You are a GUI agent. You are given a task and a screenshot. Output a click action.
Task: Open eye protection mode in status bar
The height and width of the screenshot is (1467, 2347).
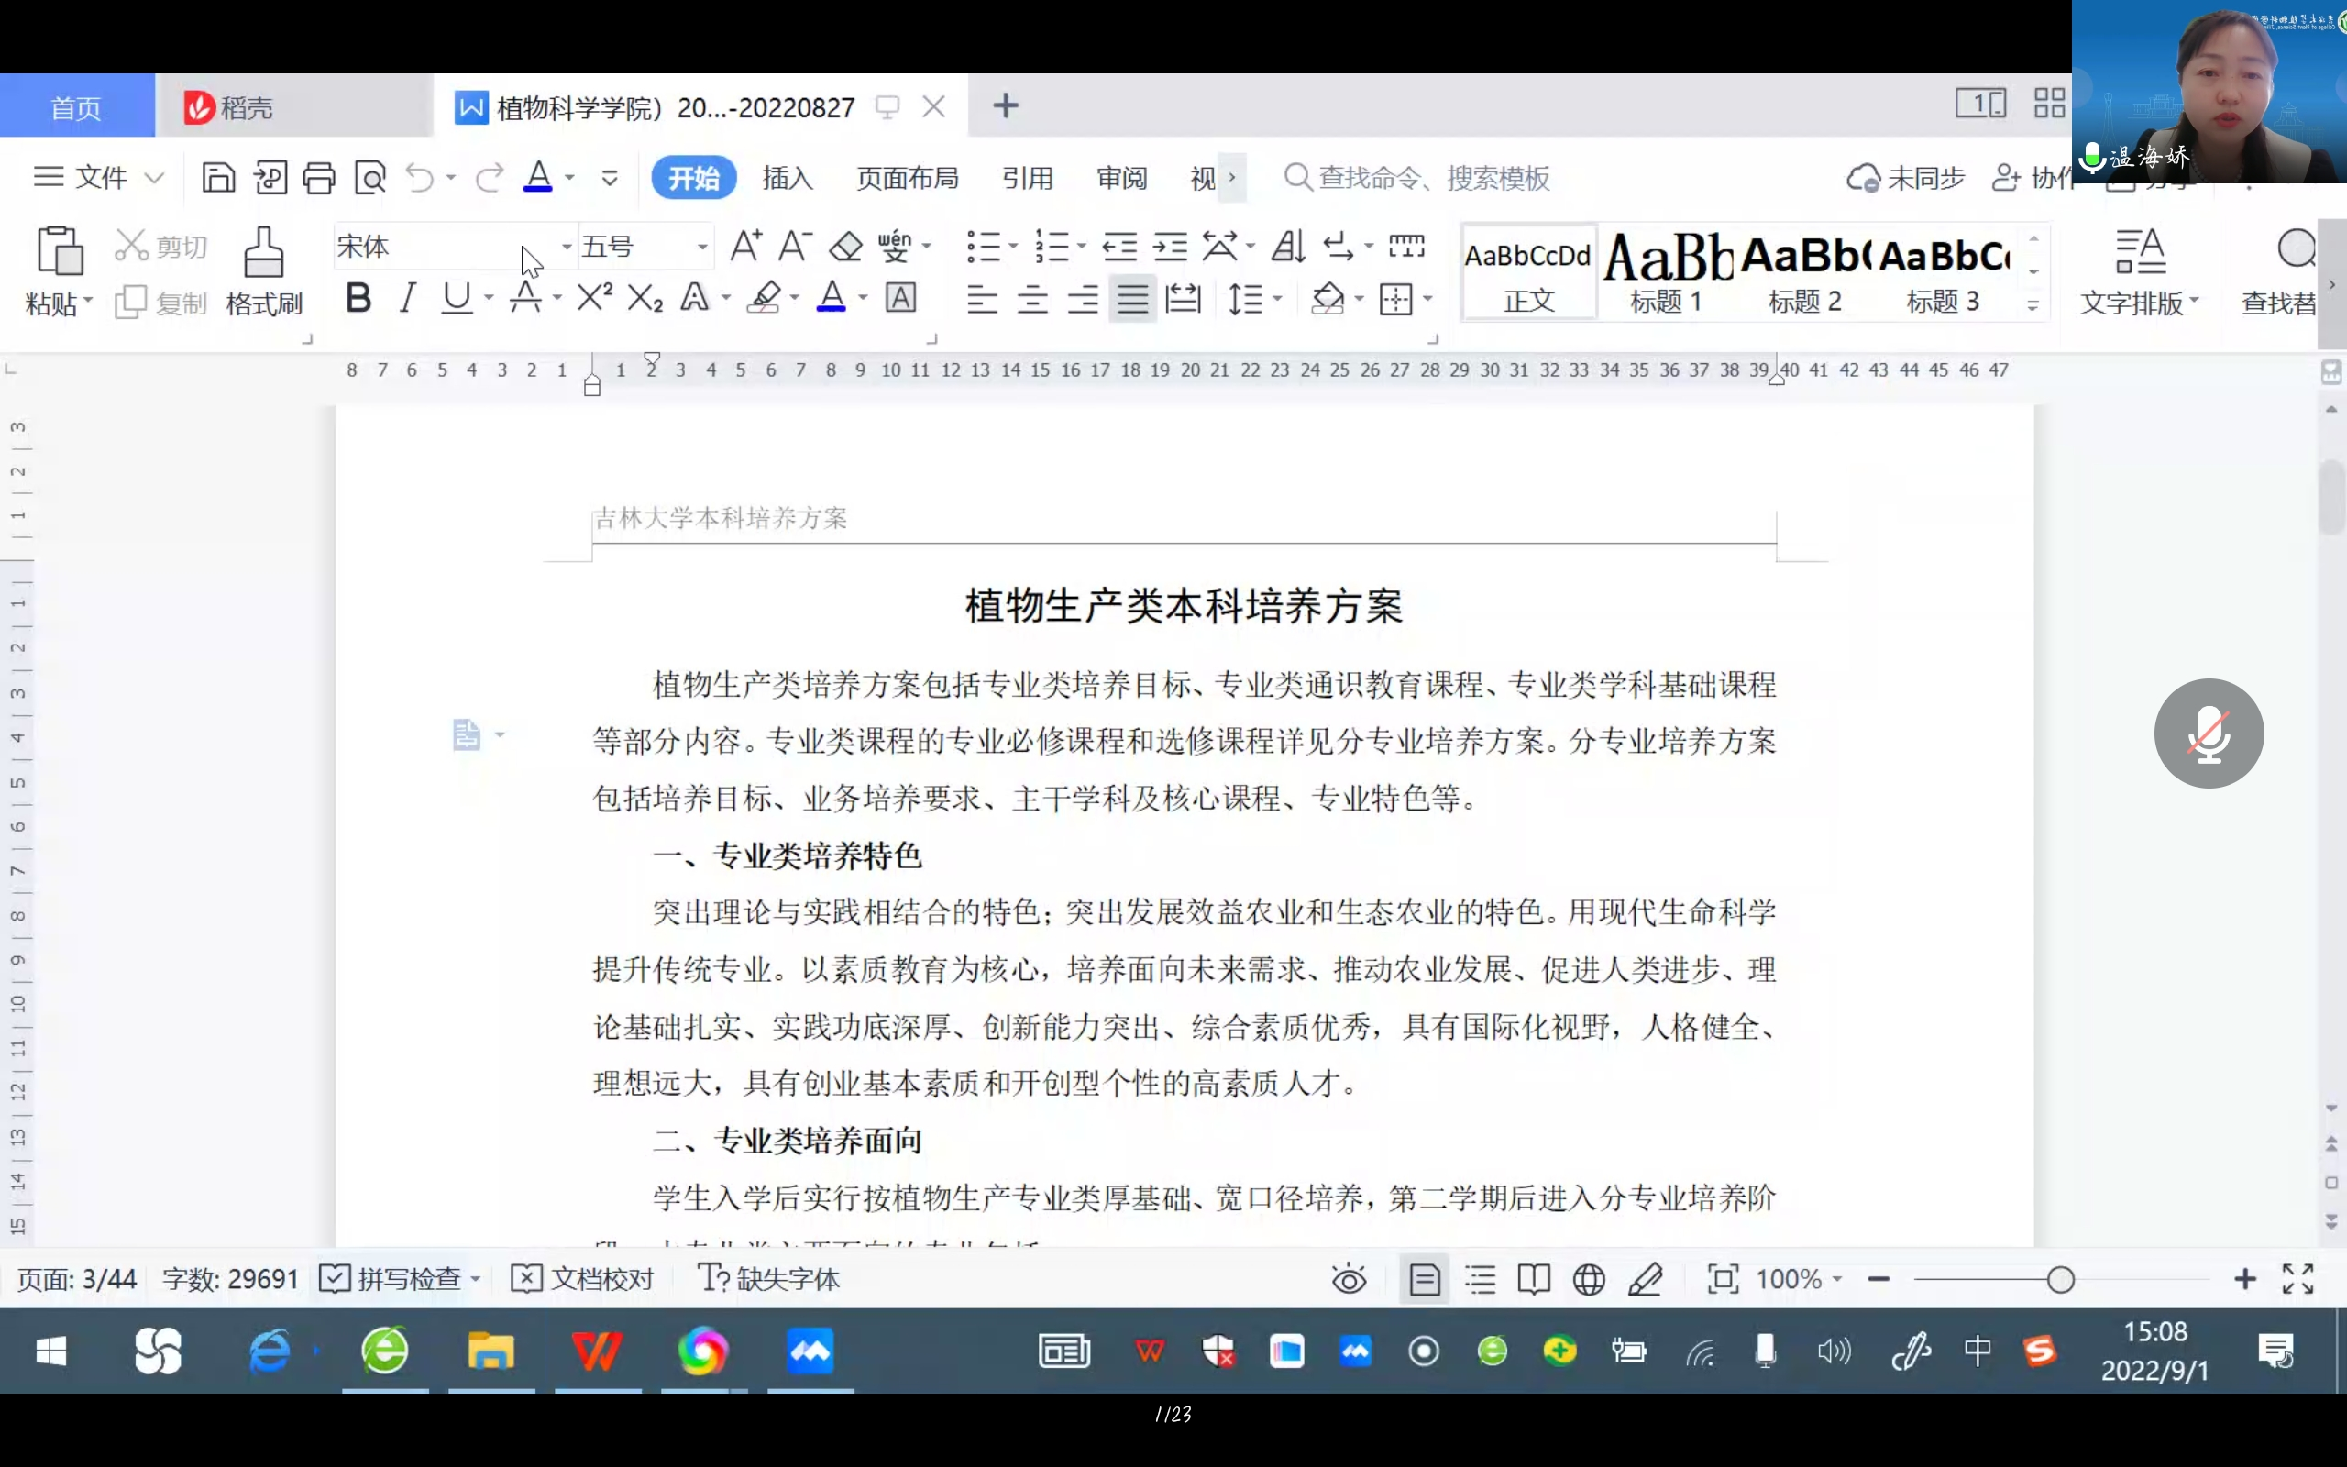(1348, 1280)
